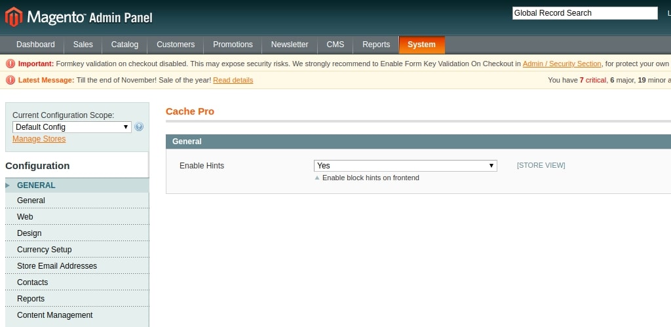The width and height of the screenshot is (671, 327).
Task: Open the Dashboard menu
Action: click(x=35, y=45)
